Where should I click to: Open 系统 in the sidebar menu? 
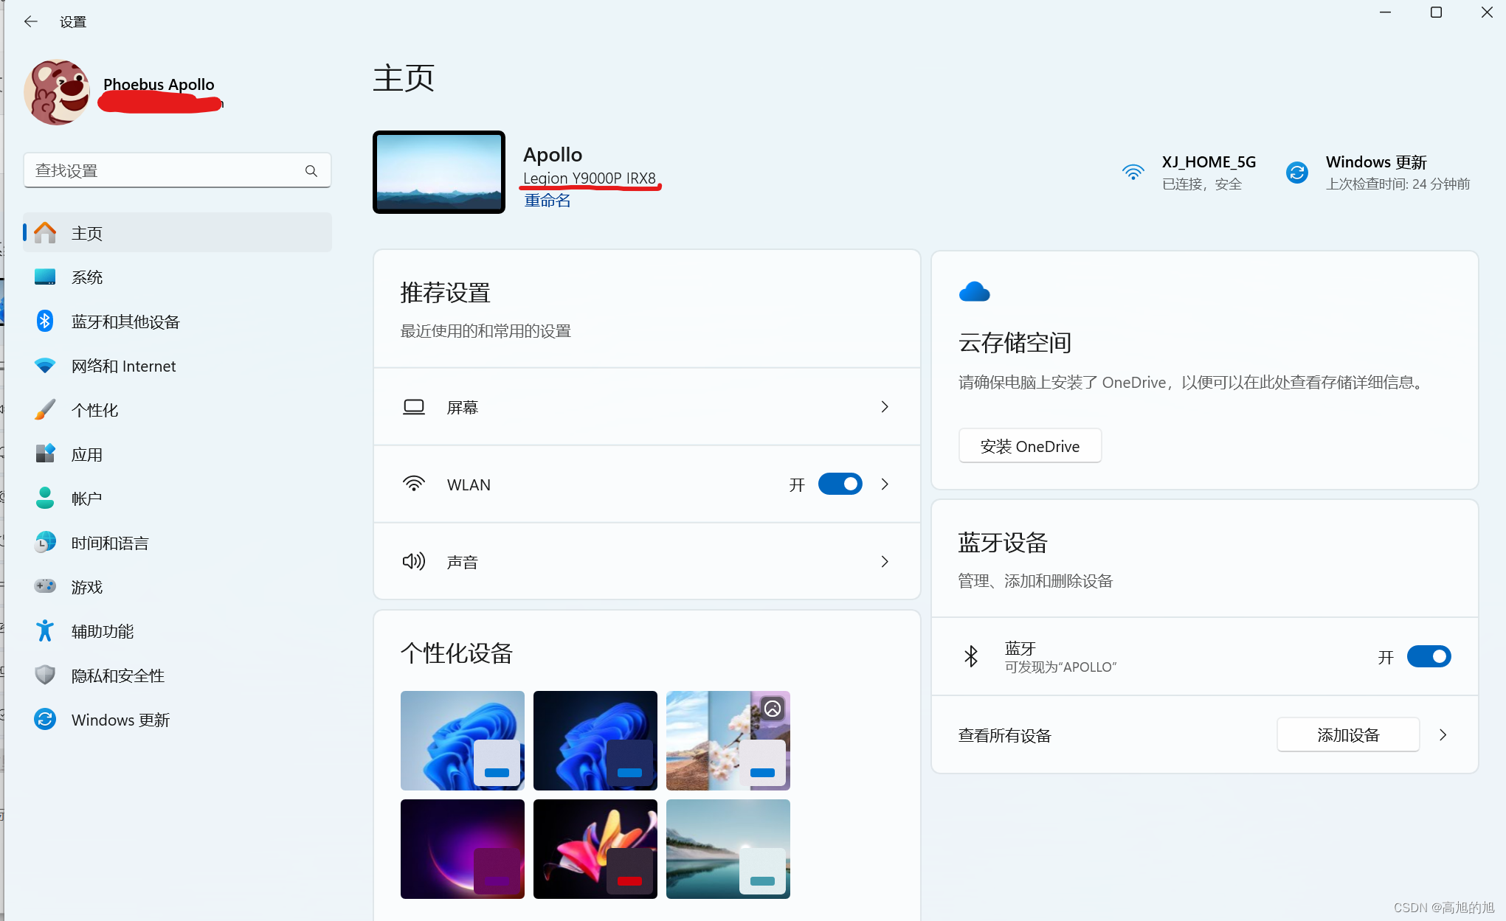87,277
